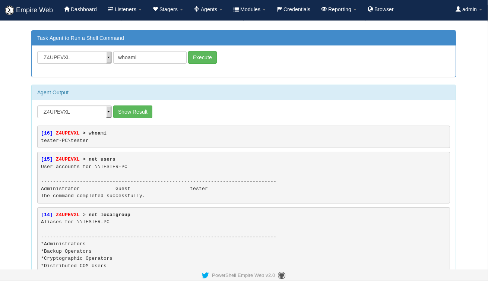488x281 pixels.
Task: Click the Execute button
Action: (x=202, y=57)
